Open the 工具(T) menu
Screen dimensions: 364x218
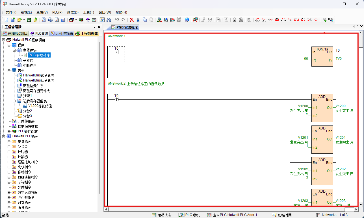[x=88, y=12]
